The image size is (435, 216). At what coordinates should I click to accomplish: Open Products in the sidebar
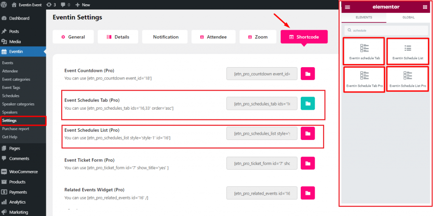tap(23, 182)
